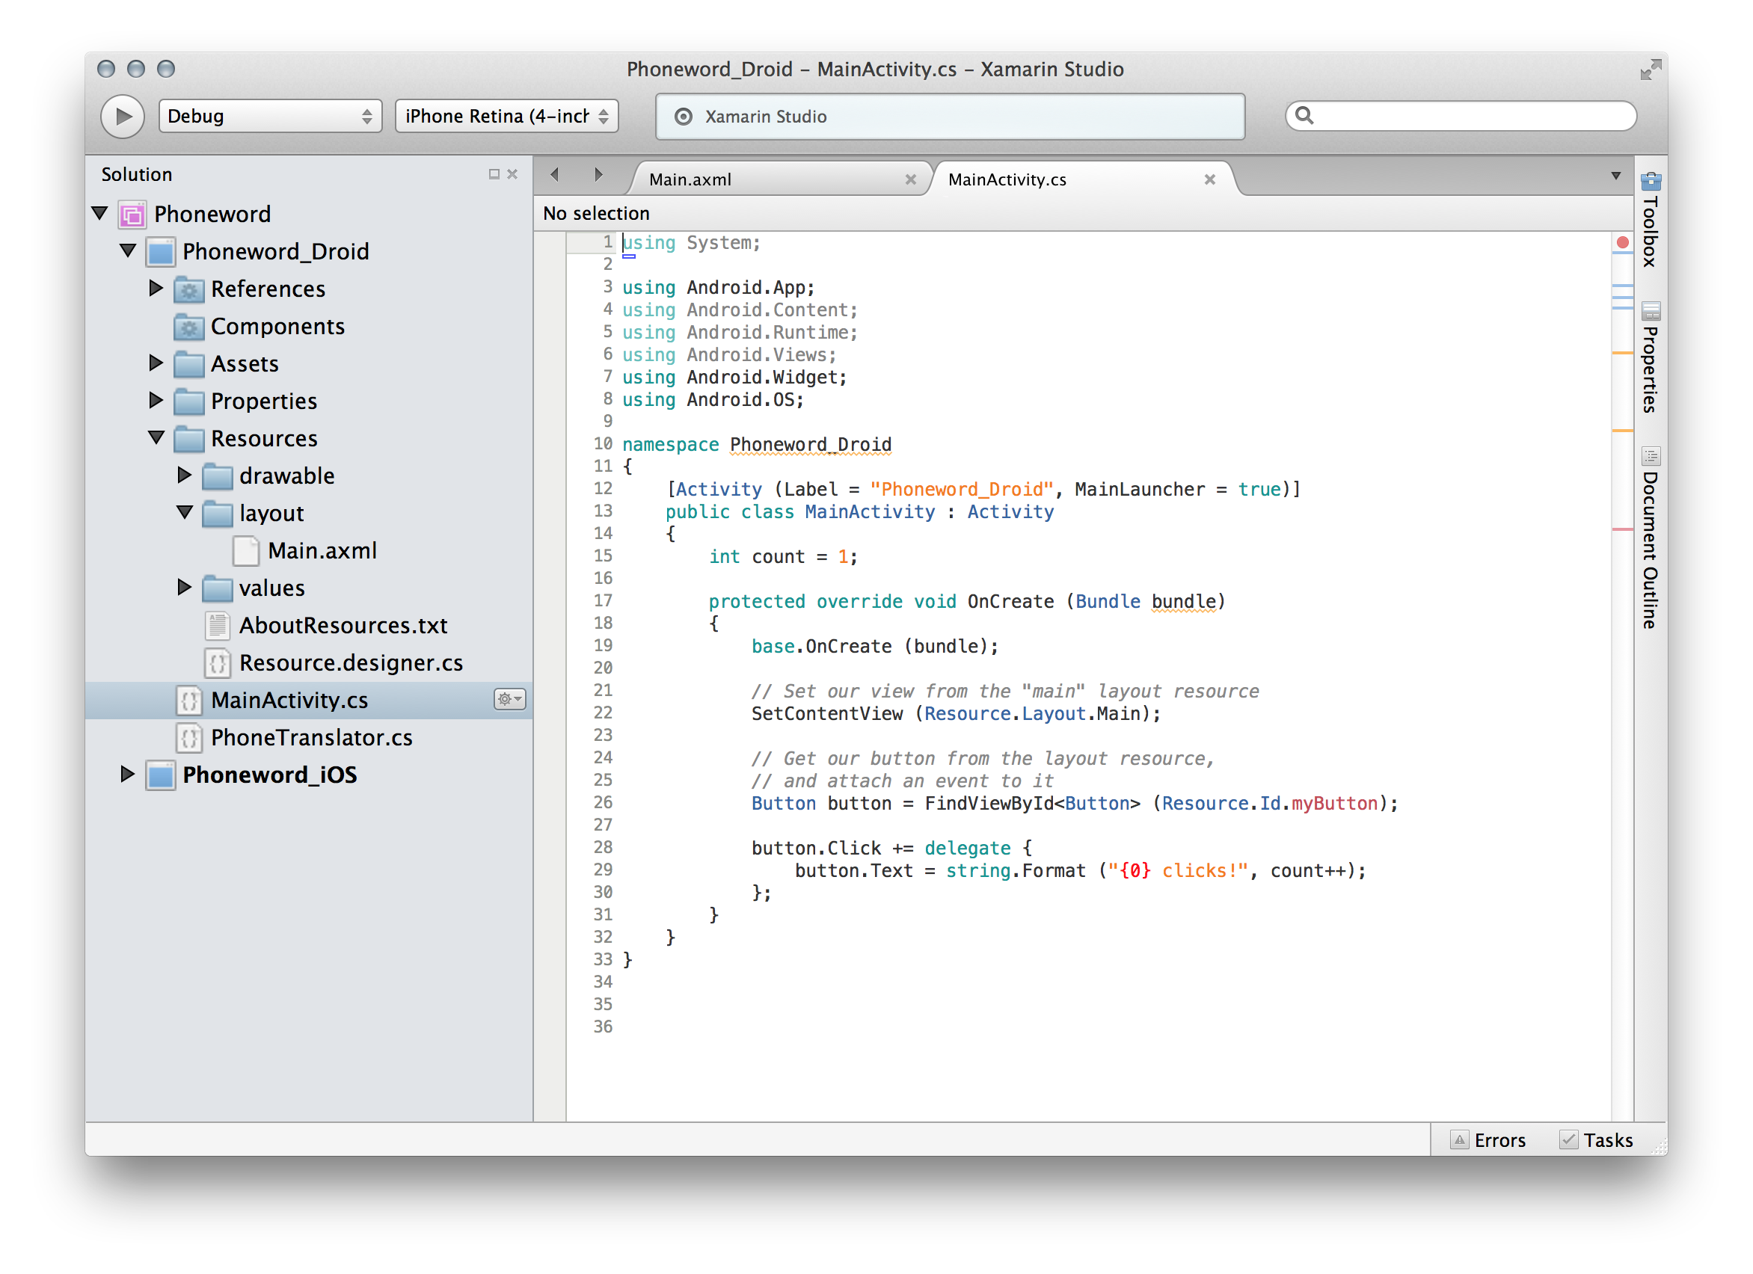Switch to the Main.axml tab
Image resolution: width=1753 pixels, height=1274 pixels.
pos(690,180)
